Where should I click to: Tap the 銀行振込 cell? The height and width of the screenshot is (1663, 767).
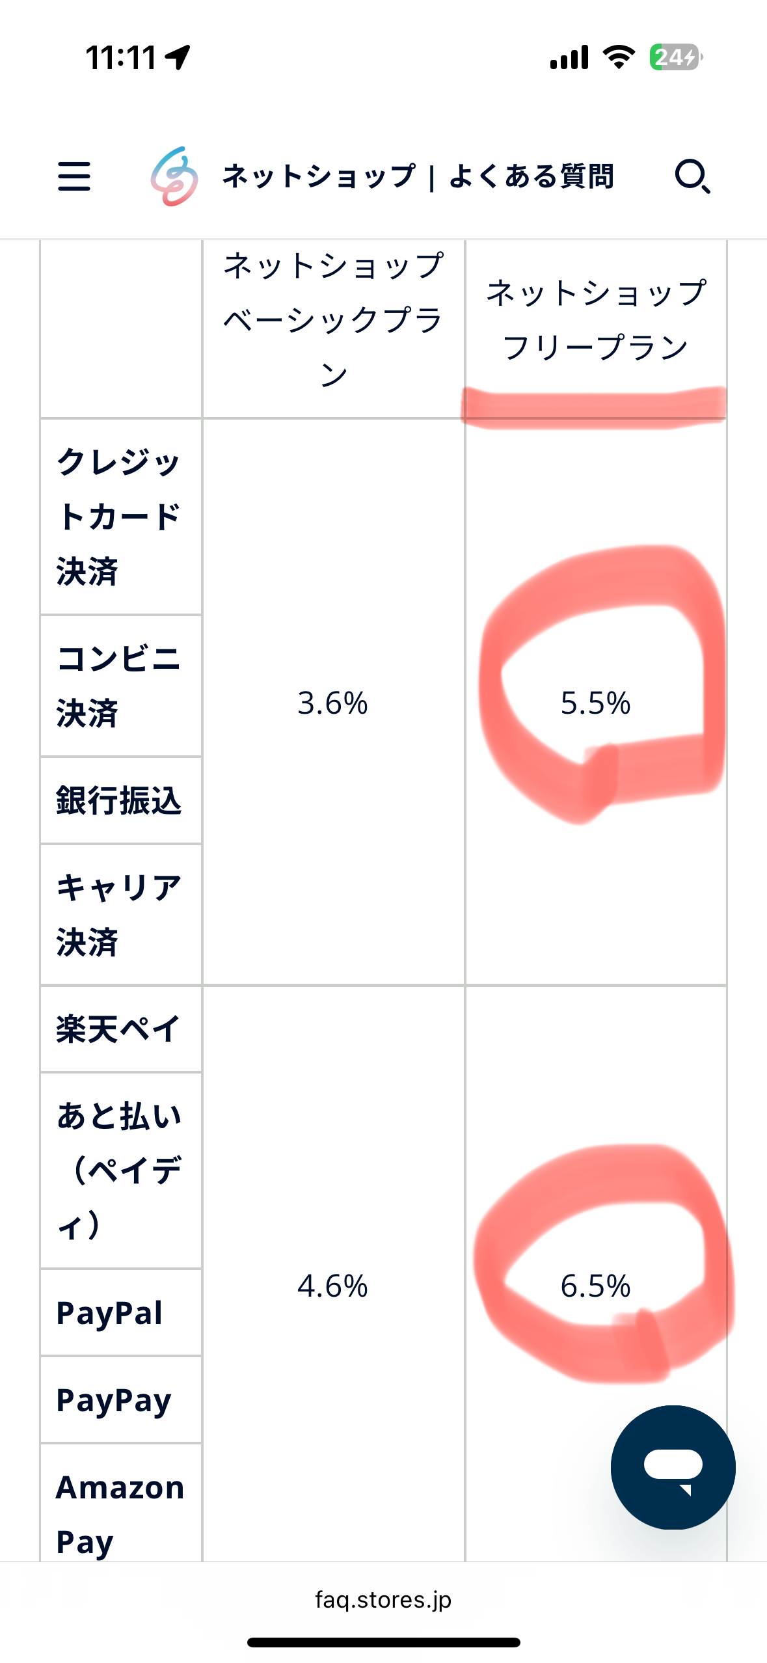pyautogui.click(x=121, y=800)
